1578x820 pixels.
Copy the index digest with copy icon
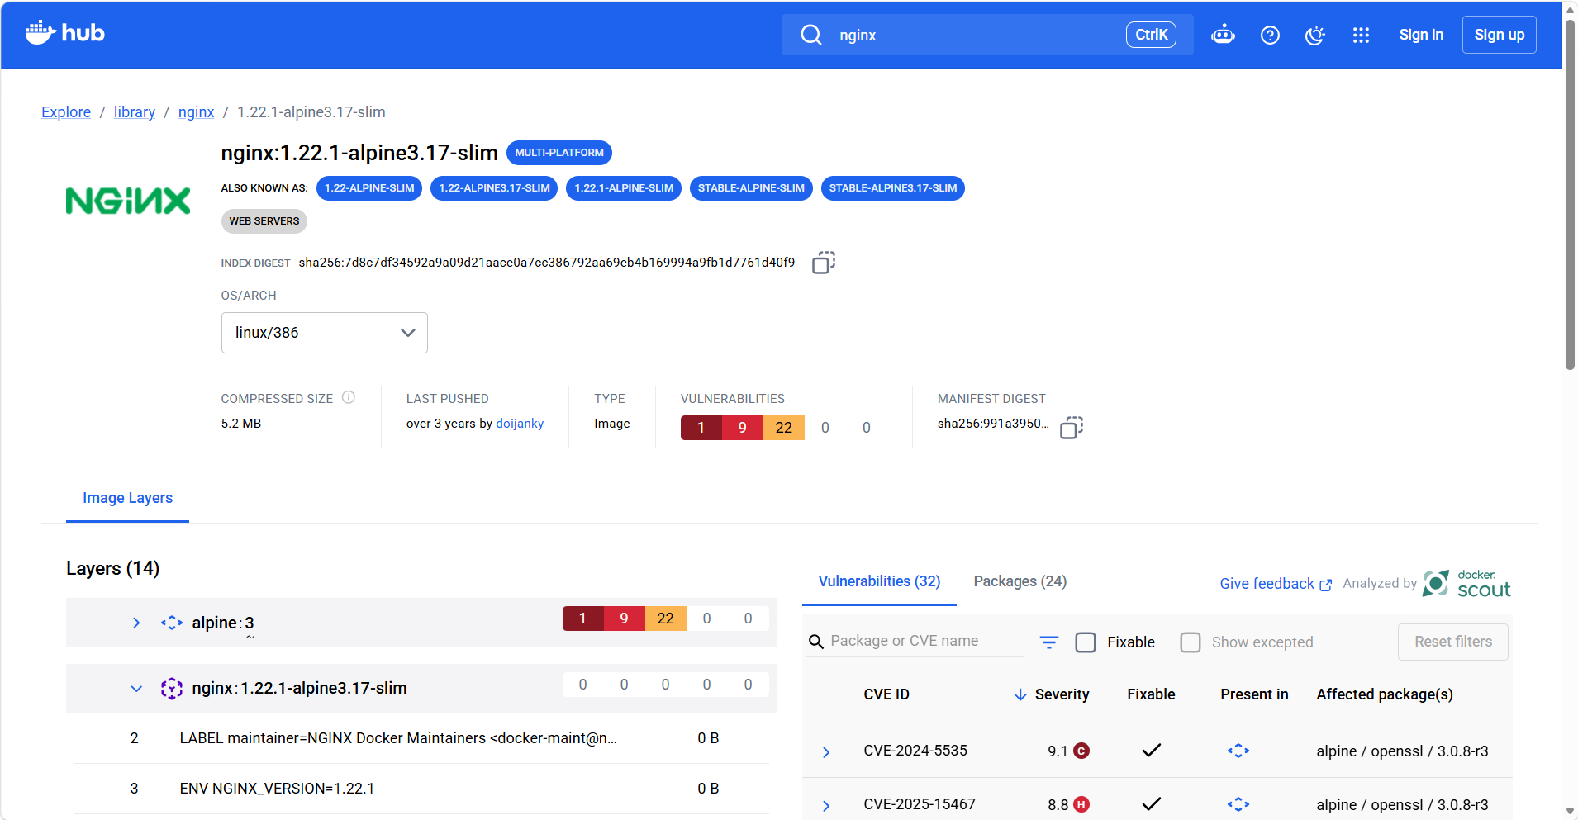[824, 263]
